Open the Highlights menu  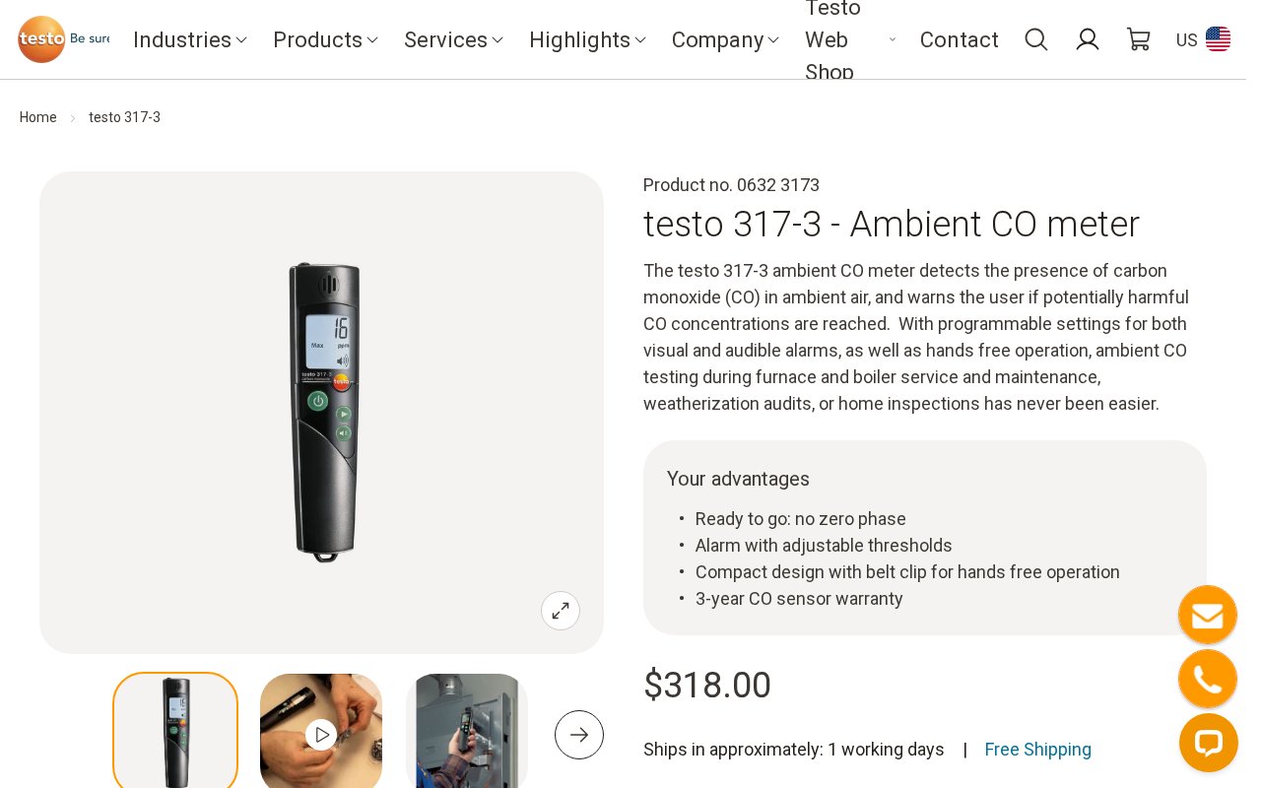click(587, 39)
